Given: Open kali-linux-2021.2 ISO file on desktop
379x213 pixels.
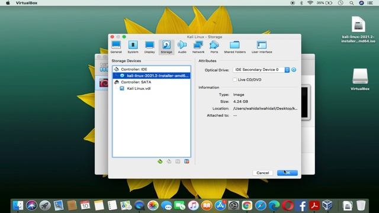Looking at the screenshot, I should pyautogui.click(x=358, y=30).
